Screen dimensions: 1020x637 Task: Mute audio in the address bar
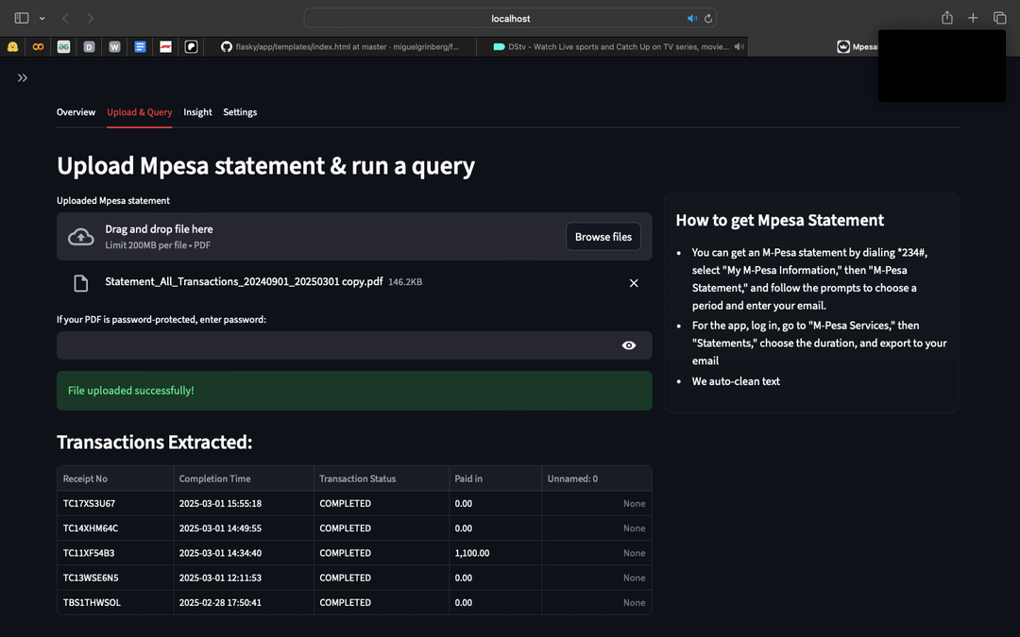click(x=691, y=18)
